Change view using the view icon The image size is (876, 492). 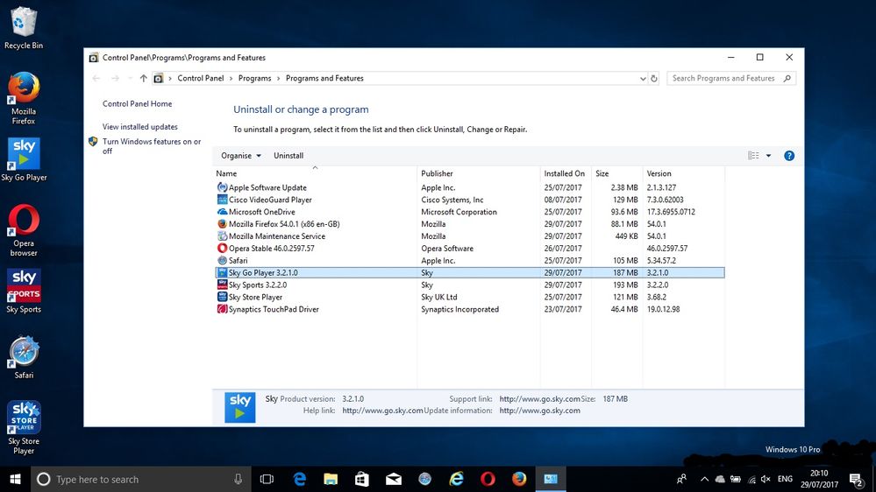(753, 156)
